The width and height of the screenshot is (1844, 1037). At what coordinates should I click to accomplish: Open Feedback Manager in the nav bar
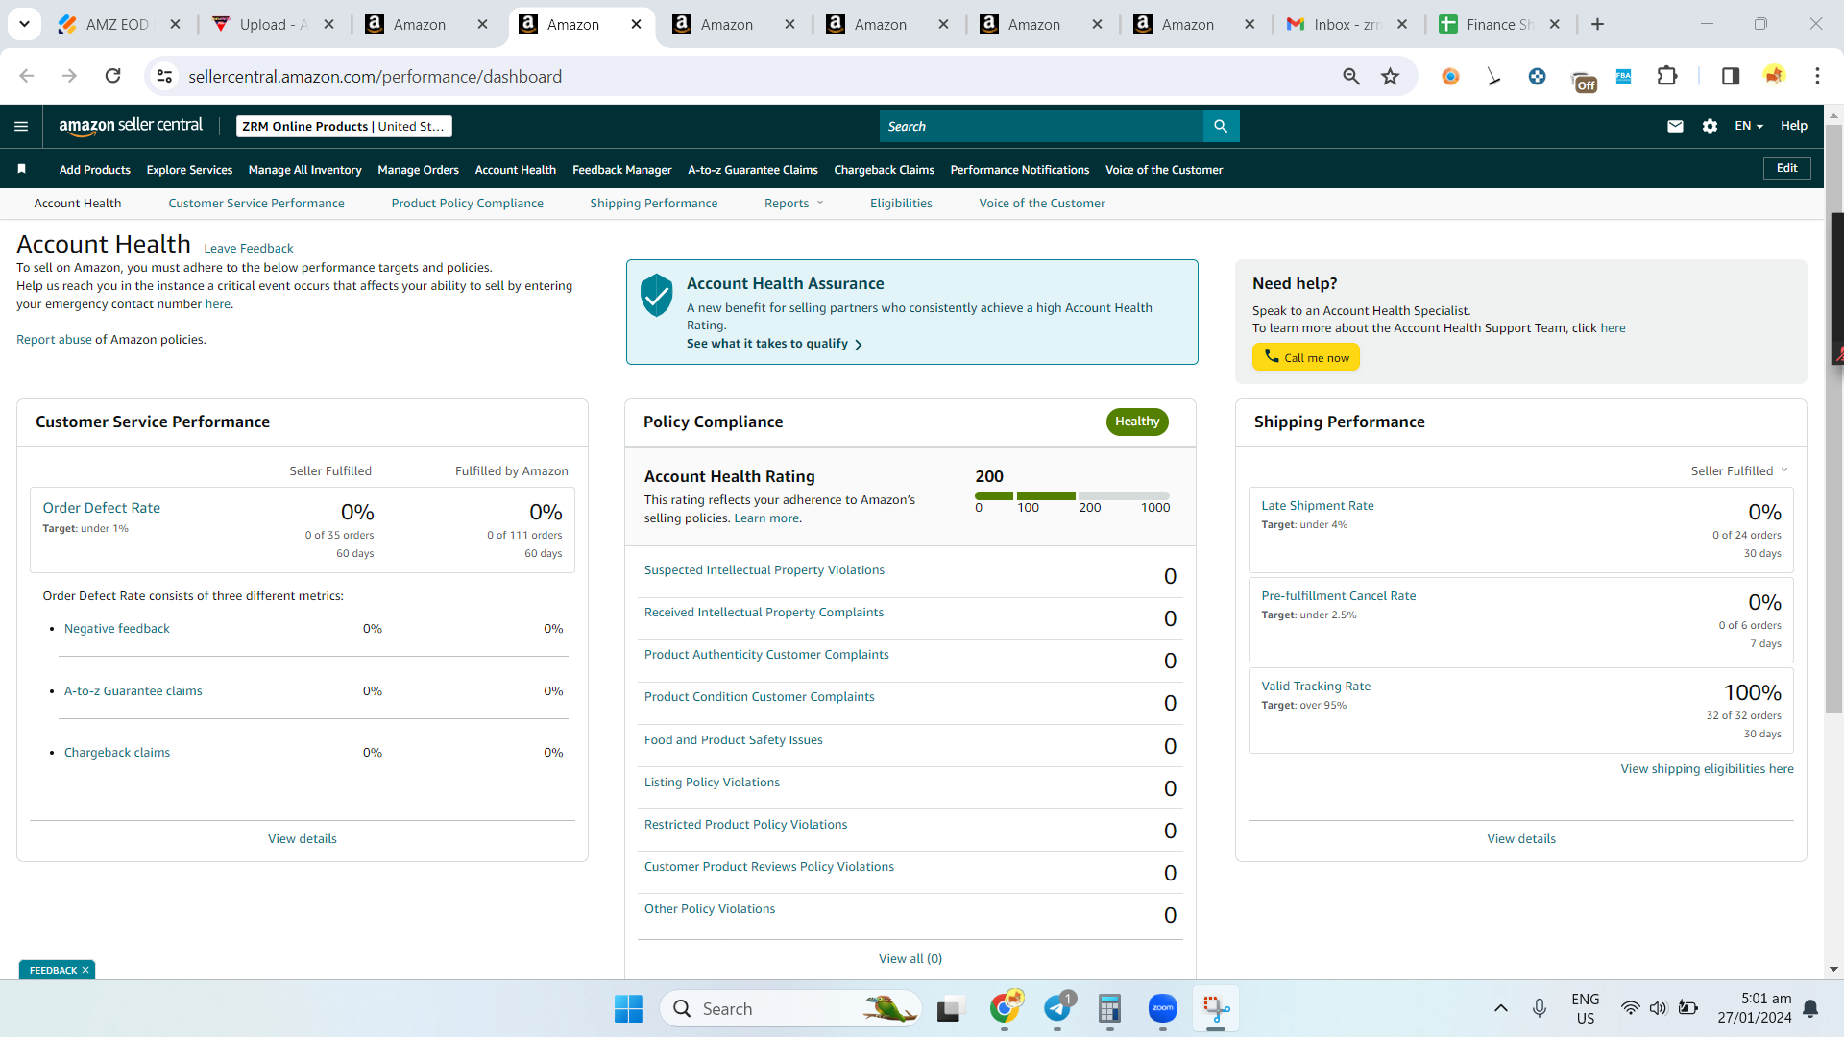621,169
